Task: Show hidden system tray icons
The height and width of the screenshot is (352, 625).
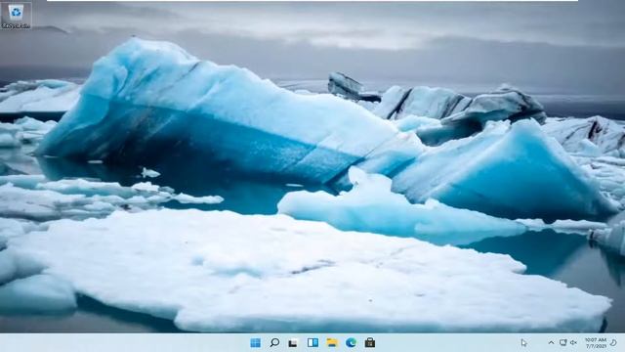Action: point(551,343)
